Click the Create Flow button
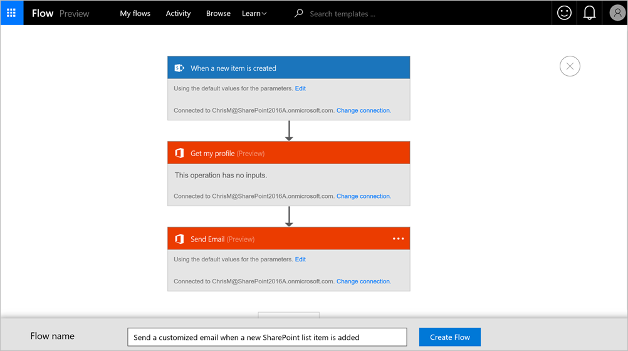The width and height of the screenshot is (628, 351). click(450, 337)
